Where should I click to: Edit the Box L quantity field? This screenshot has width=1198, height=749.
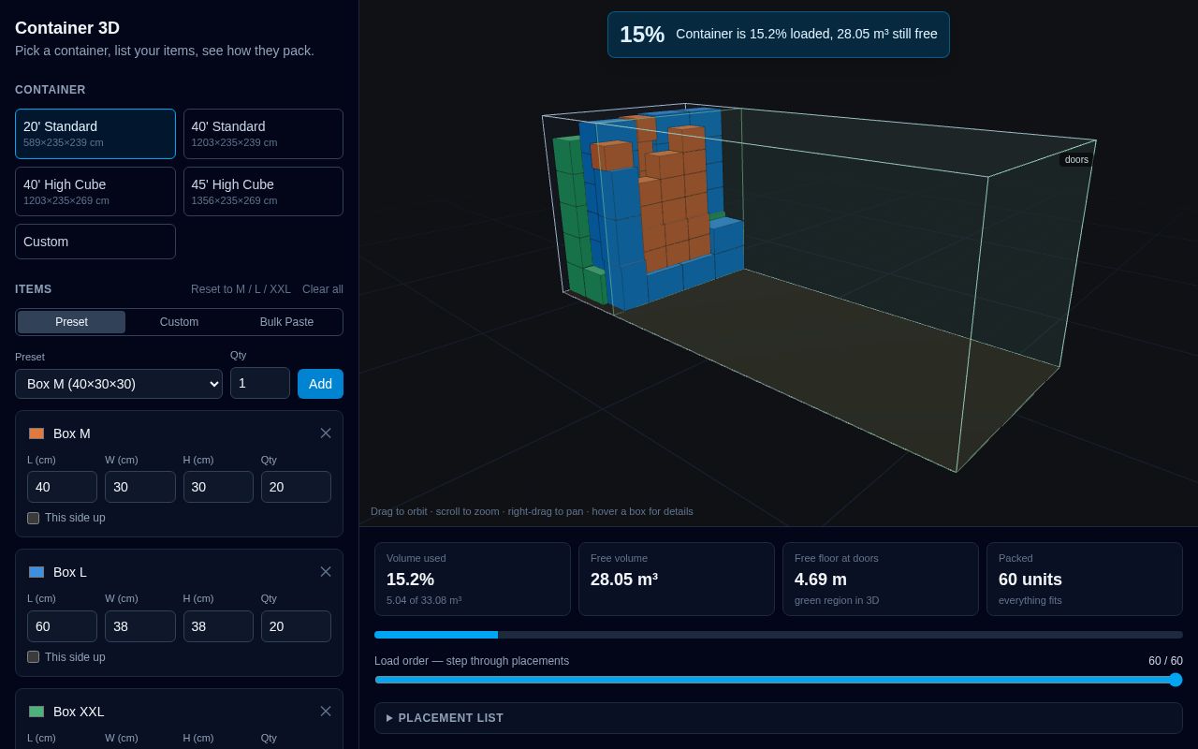[x=296, y=626]
